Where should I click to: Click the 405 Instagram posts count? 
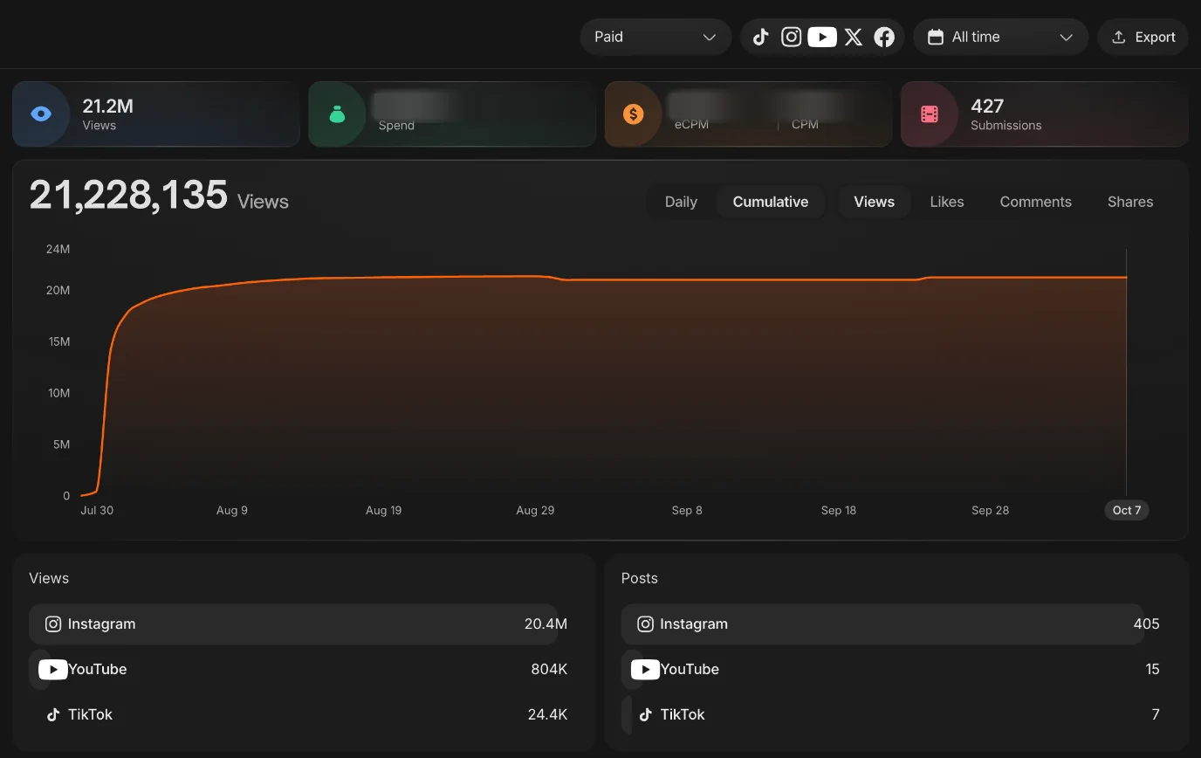1146,624
